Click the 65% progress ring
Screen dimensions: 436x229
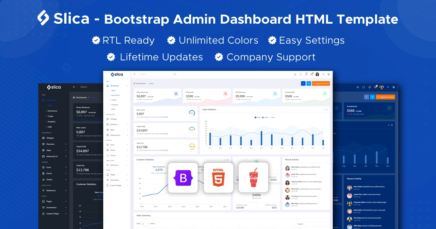pos(192,113)
